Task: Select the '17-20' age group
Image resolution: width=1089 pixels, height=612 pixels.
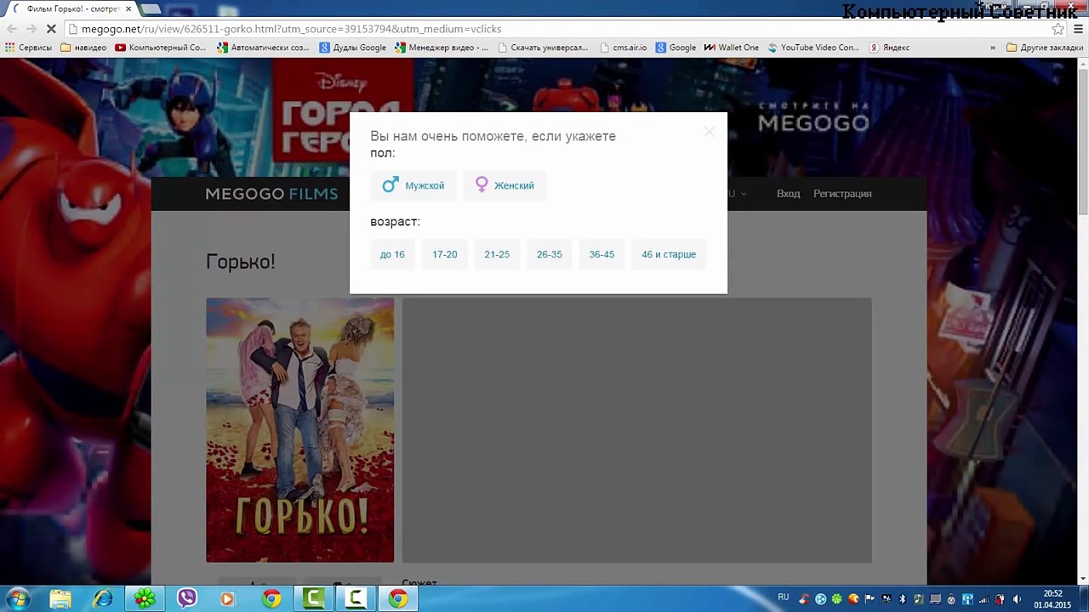Action: pos(445,254)
